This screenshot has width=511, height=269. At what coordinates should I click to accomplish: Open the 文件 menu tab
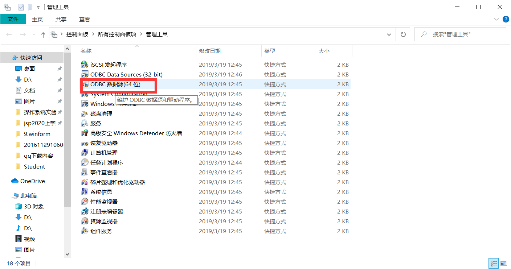[x=13, y=19]
